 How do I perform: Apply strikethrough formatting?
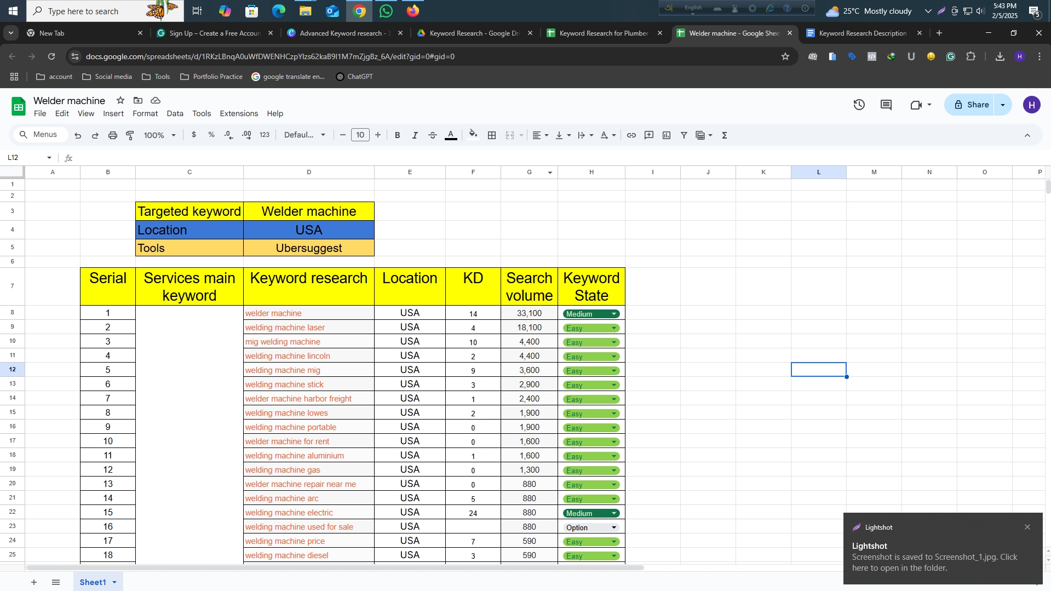pyautogui.click(x=433, y=135)
